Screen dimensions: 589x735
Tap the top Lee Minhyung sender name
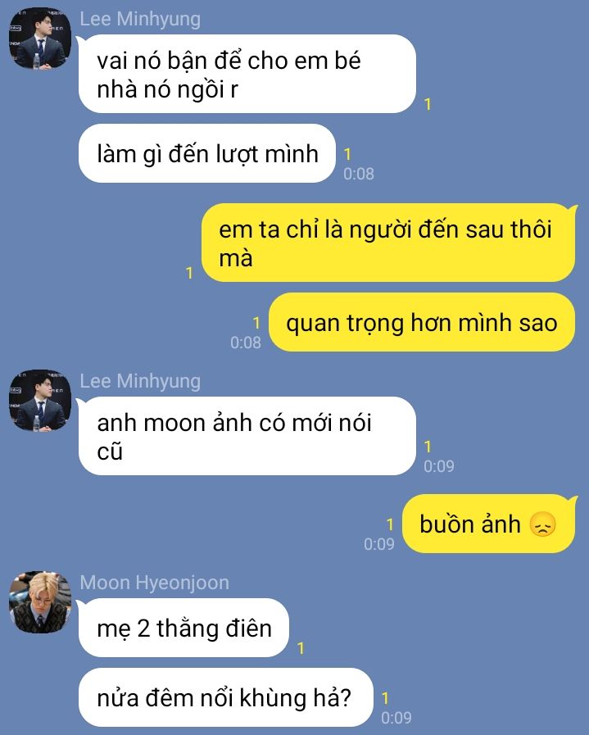point(140,19)
